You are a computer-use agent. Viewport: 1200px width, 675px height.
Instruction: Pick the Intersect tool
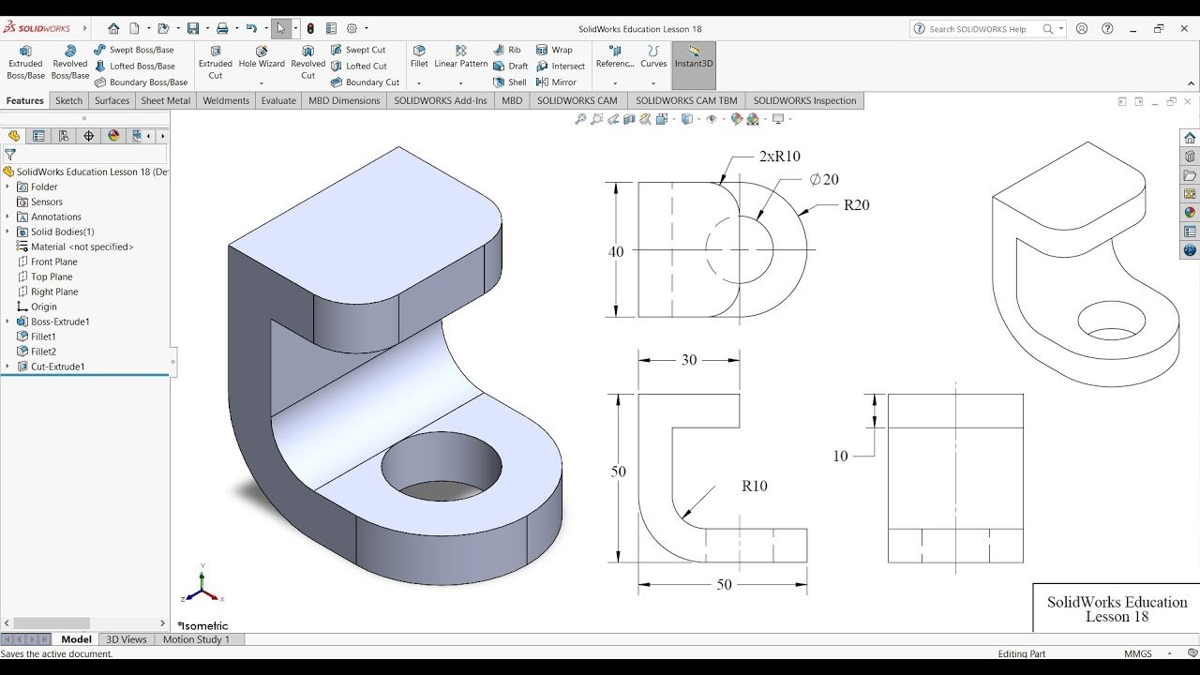tap(561, 66)
